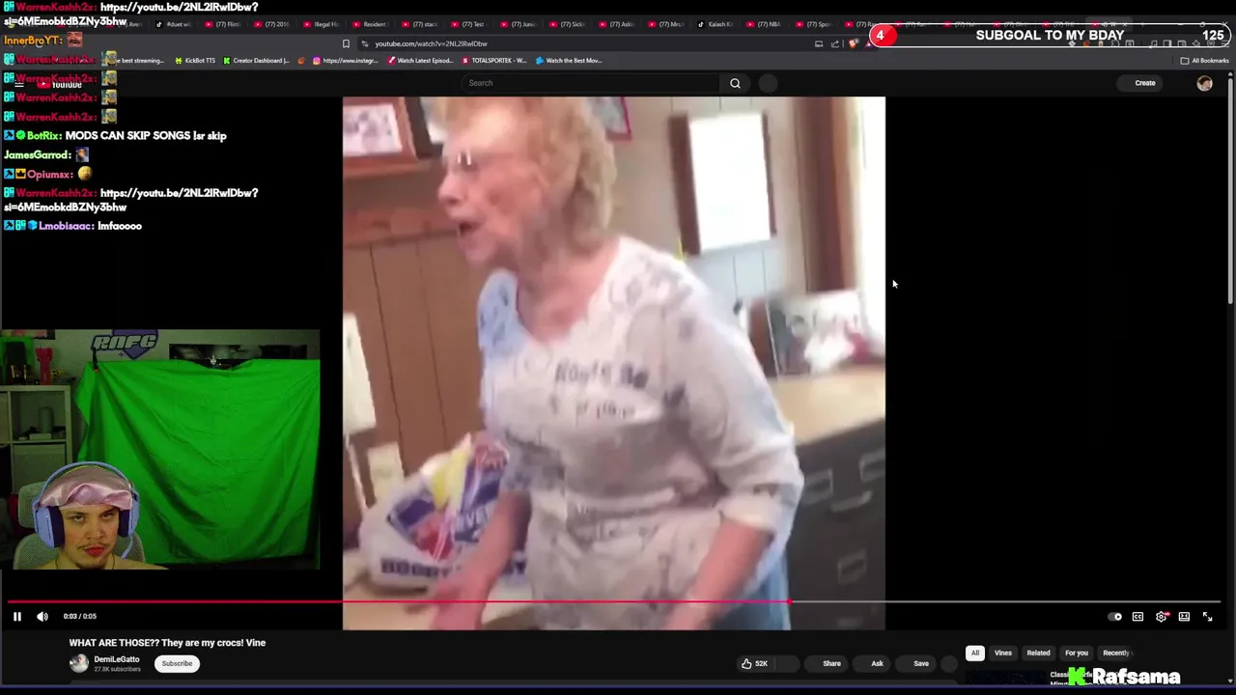Click the address bar URL
Viewport: 1236px width, 695px height.
(x=431, y=43)
